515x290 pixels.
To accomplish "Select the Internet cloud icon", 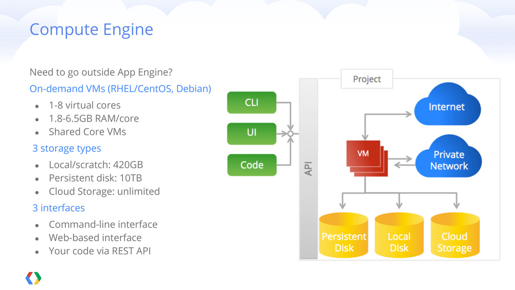I will [x=447, y=105].
